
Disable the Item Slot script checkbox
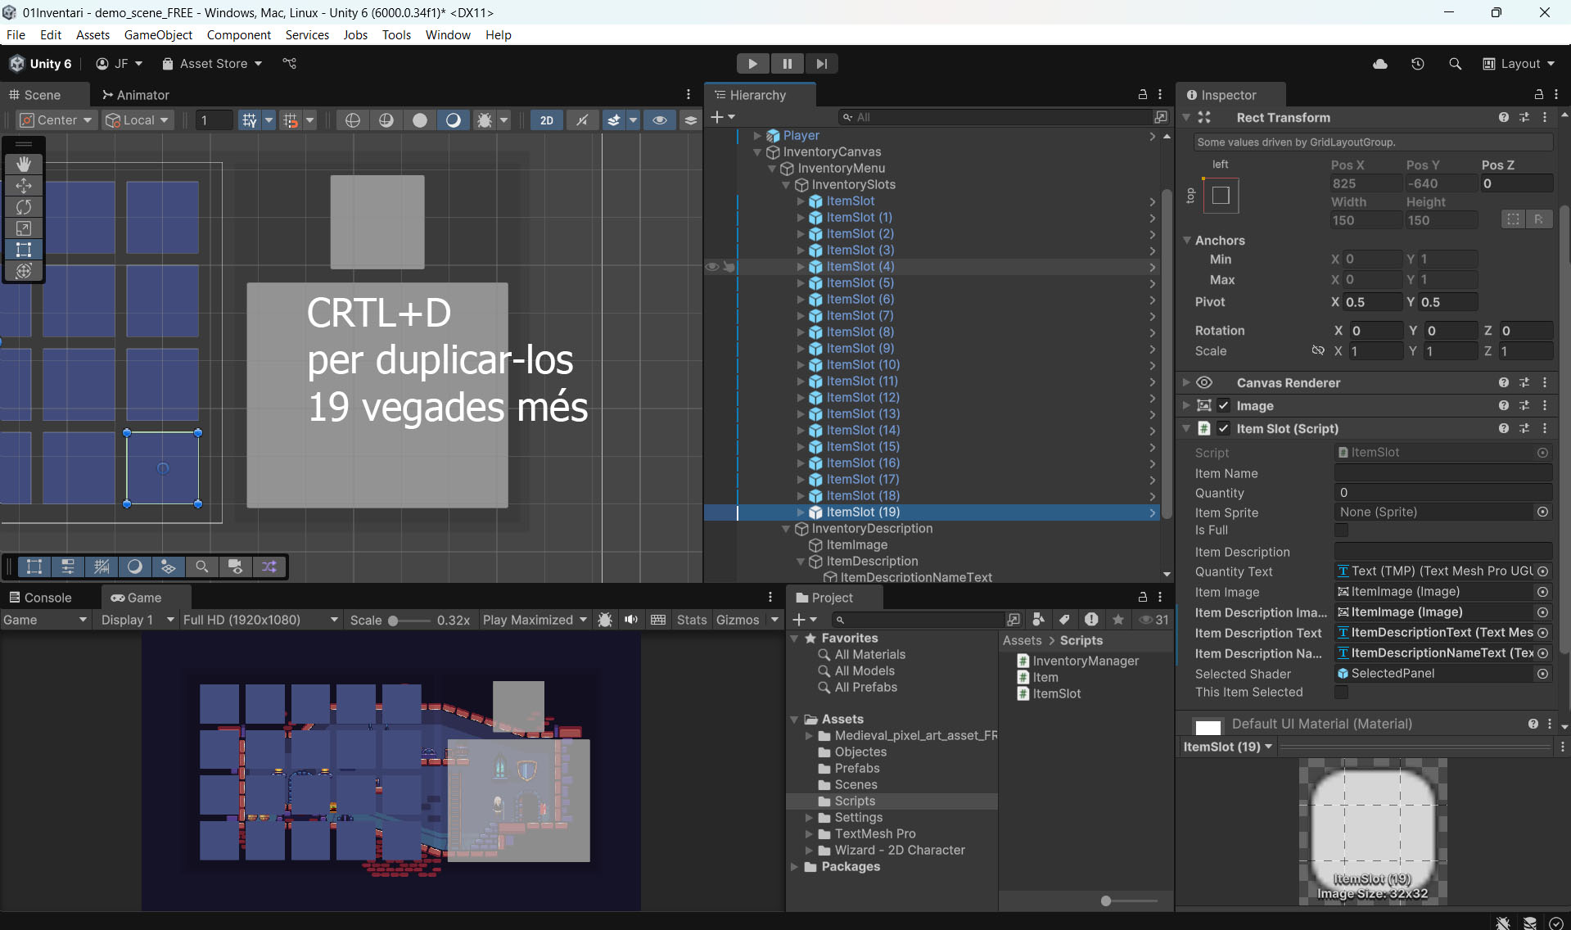point(1224,428)
